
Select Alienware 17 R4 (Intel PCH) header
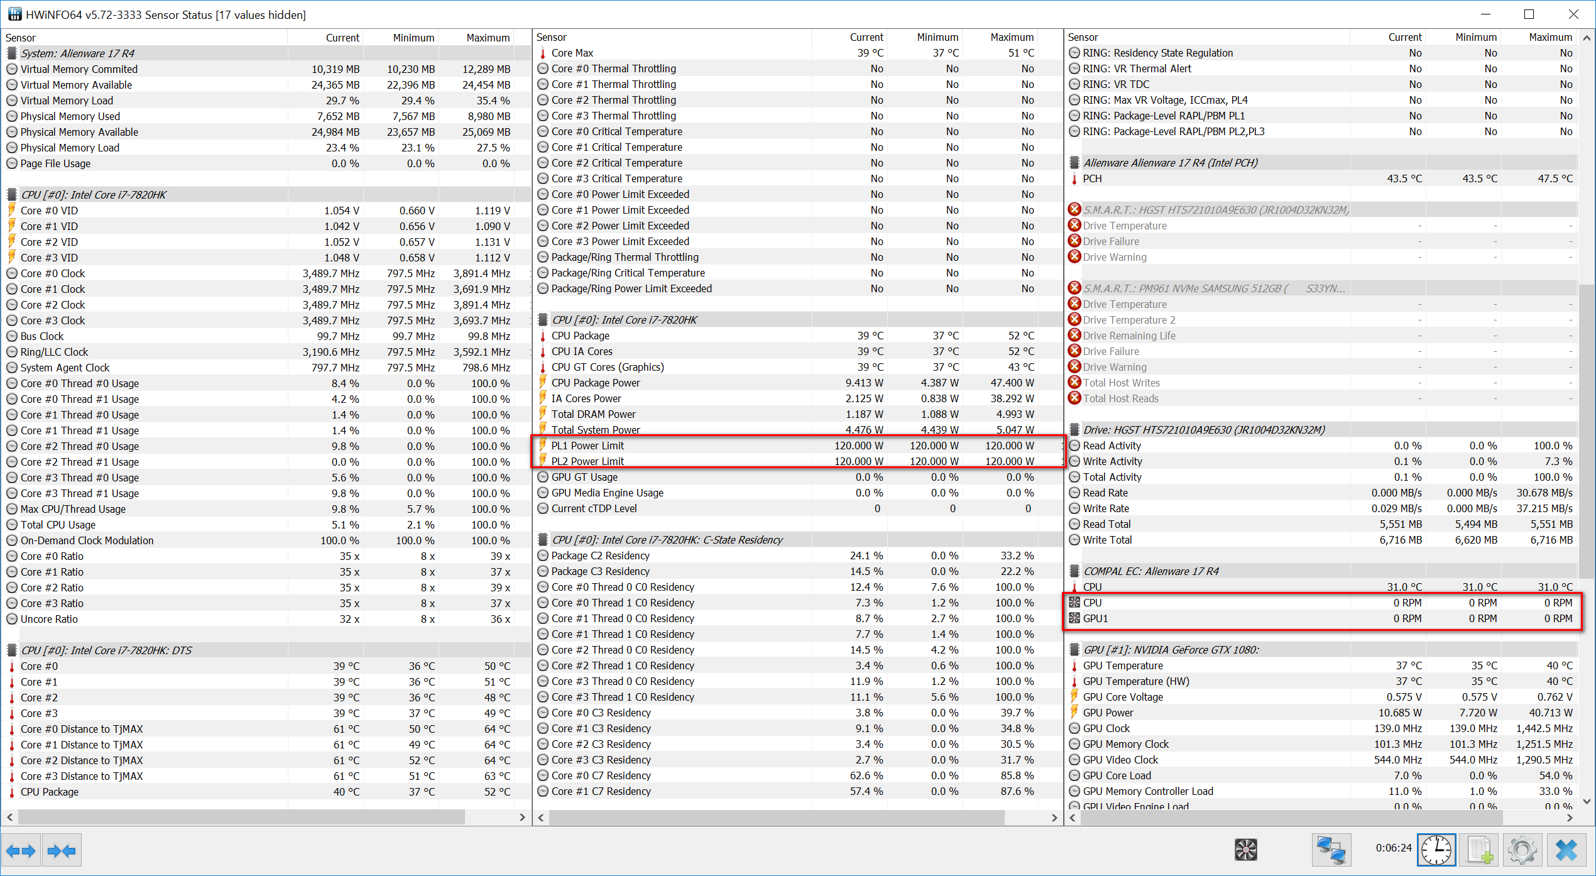(1323, 163)
